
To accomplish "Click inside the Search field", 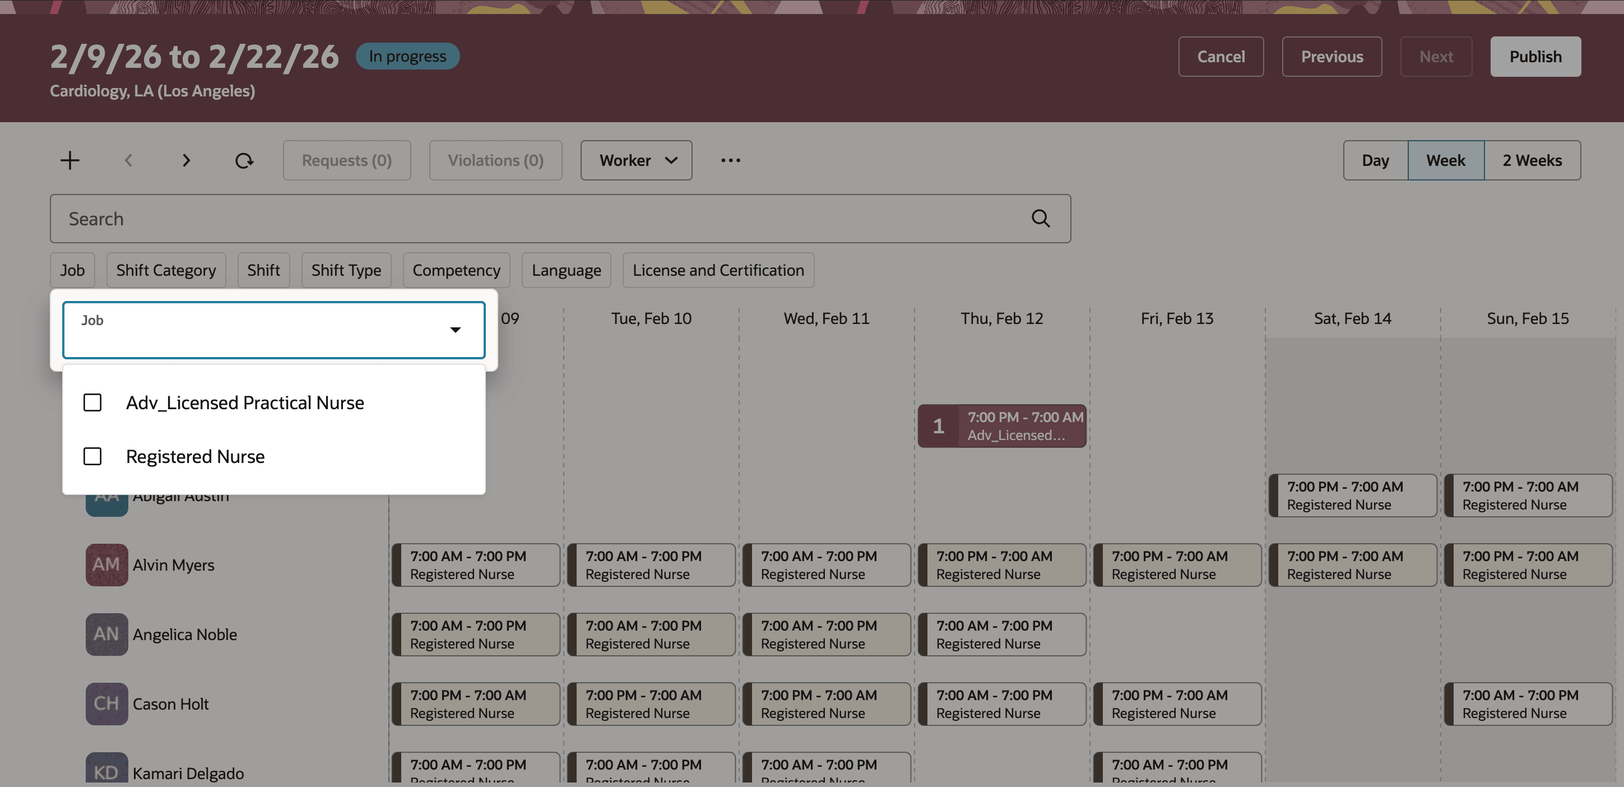I will pyautogui.click(x=378, y=218).
